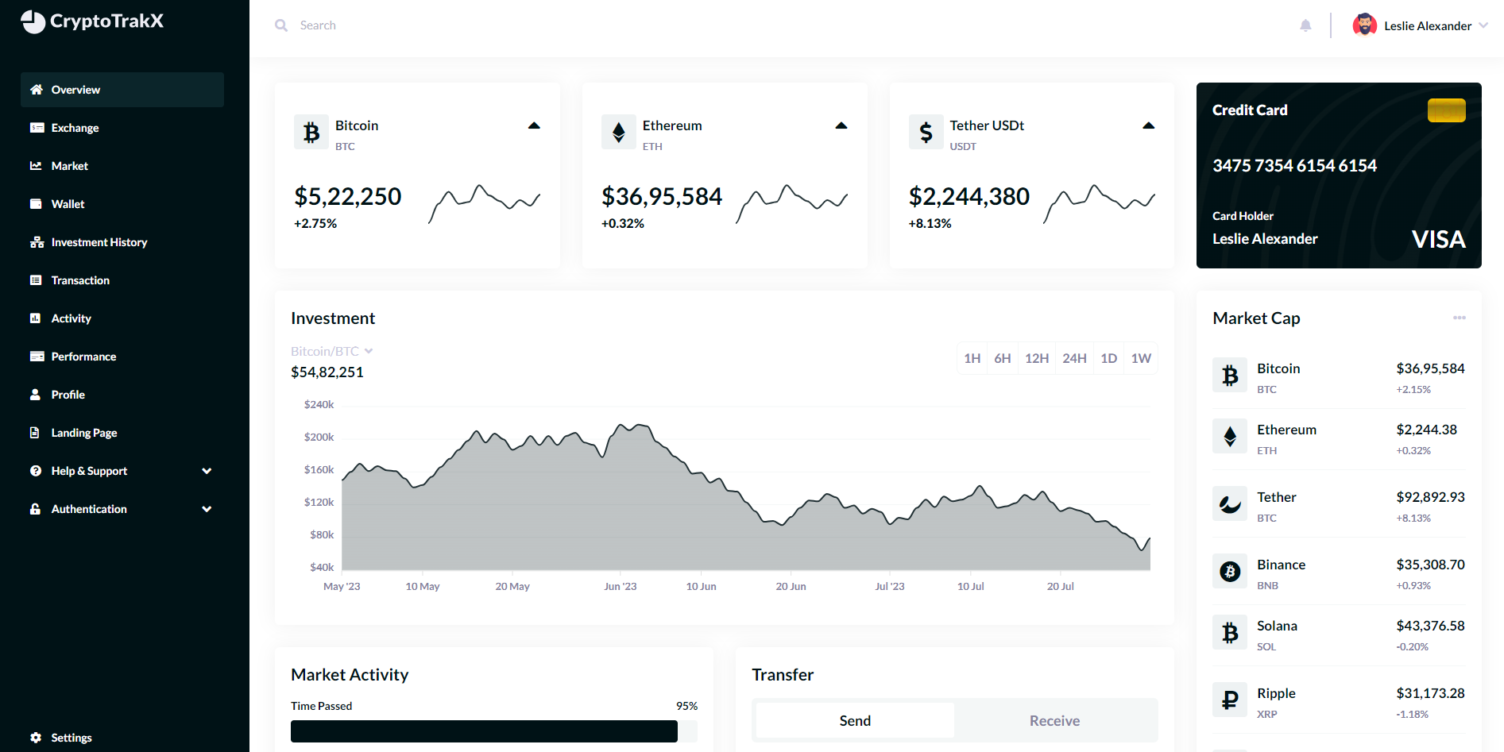Collapse the Bitcoin card with its arrow toggle
Viewport: 1504px width, 752px height.
pos(533,125)
